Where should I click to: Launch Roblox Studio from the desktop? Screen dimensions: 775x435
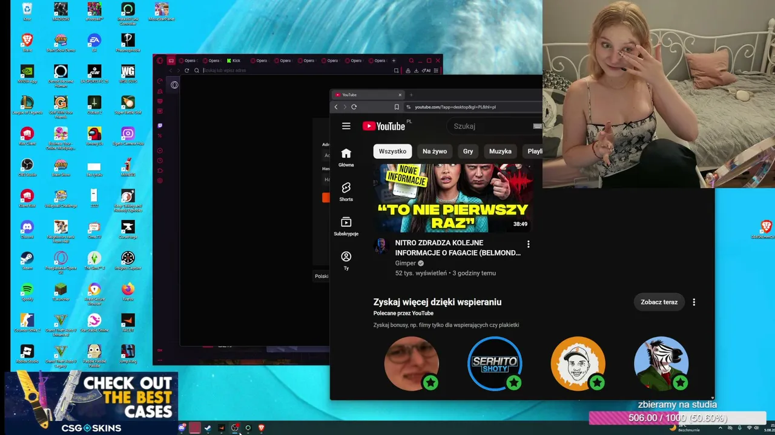click(27, 354)
